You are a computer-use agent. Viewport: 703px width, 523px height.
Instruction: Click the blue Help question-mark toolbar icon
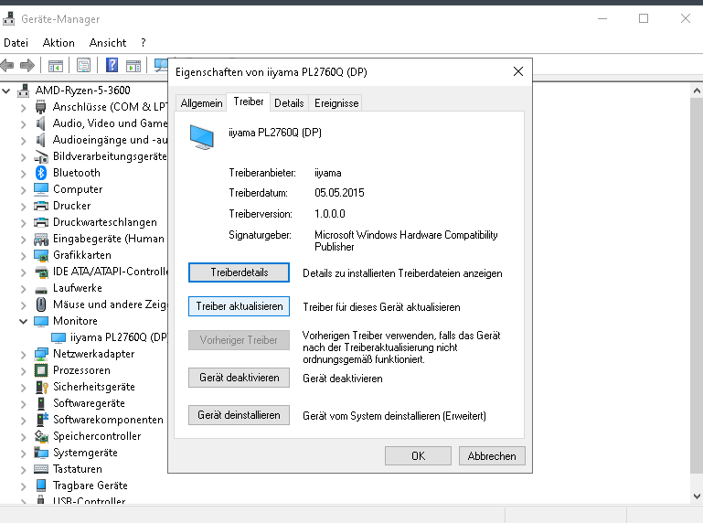pyautogui.click(x=112, y=66)
